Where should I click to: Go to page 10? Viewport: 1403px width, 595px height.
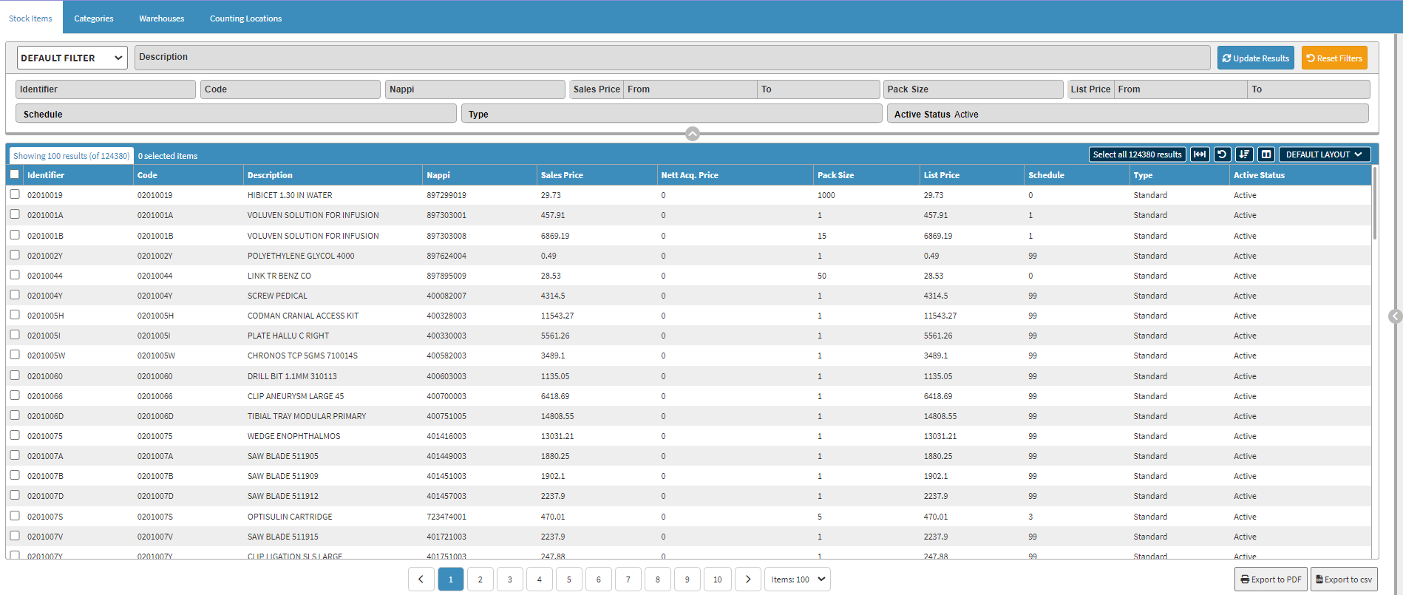click(x=717, y=579)
